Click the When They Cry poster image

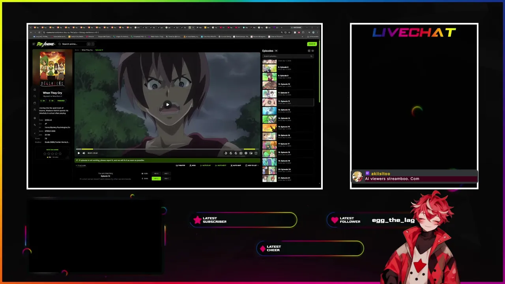click(x=52, y=69)
